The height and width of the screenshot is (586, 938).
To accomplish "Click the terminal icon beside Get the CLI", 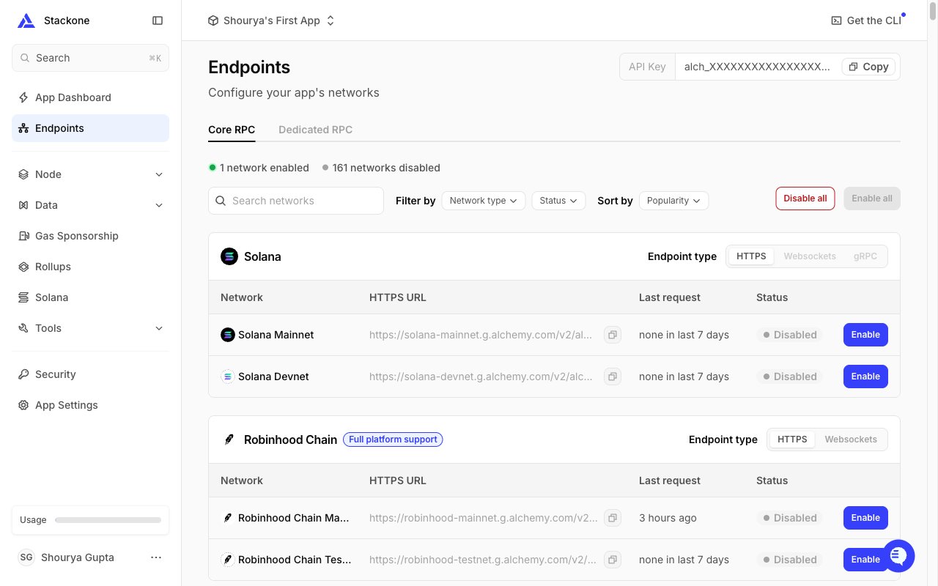I will point(836,21).
